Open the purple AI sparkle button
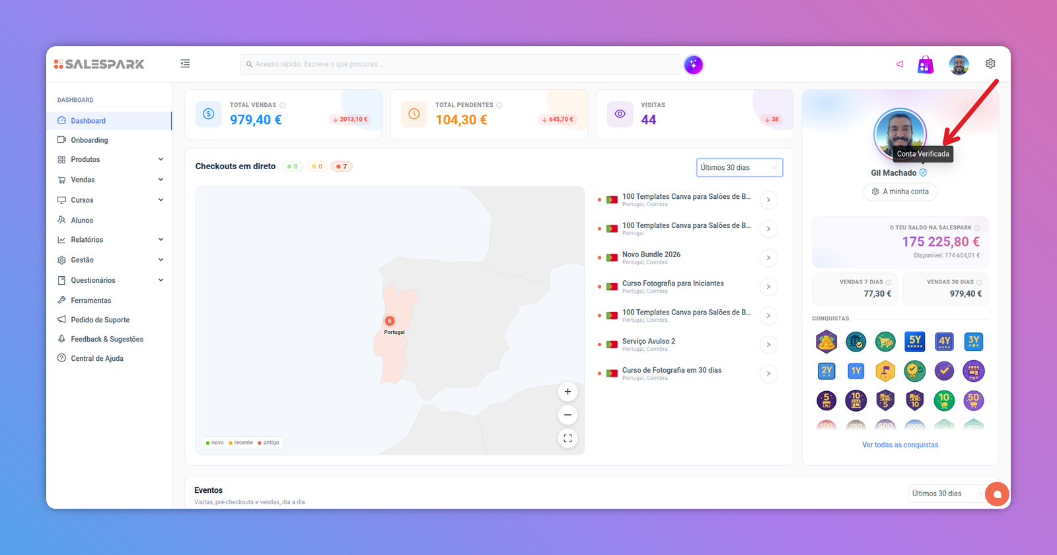This screenshot has width=1057, height=555. 693,65
